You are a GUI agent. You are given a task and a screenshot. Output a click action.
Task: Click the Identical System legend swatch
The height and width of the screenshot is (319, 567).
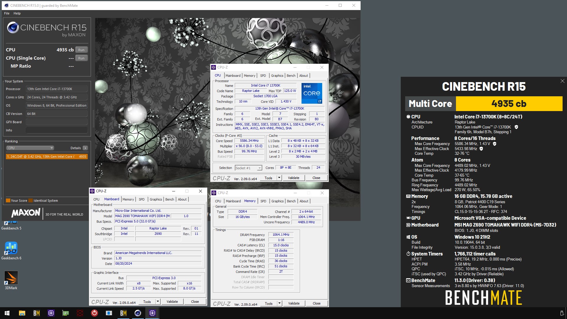pyautogui.click(x=30, y=201)
